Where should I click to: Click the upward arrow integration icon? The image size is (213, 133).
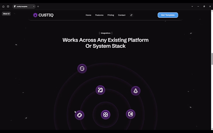pyautogui.click(x=136, y=91)
